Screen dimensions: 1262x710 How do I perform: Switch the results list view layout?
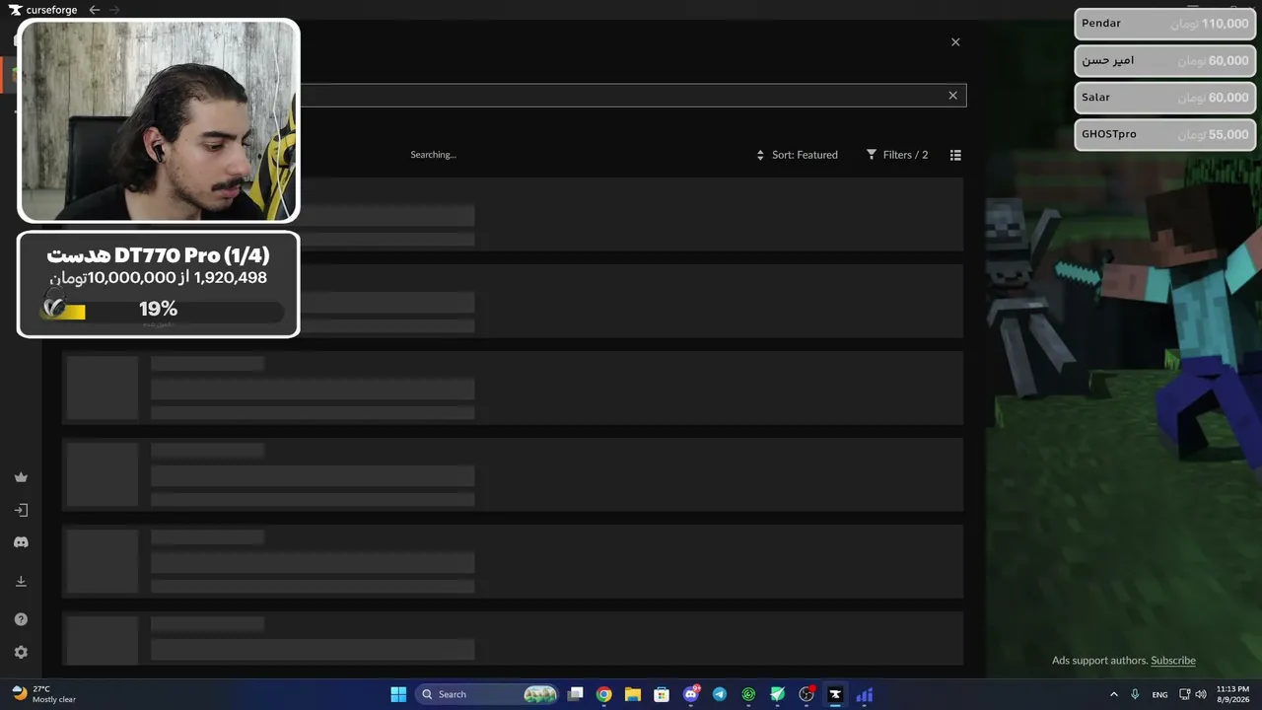955,155
